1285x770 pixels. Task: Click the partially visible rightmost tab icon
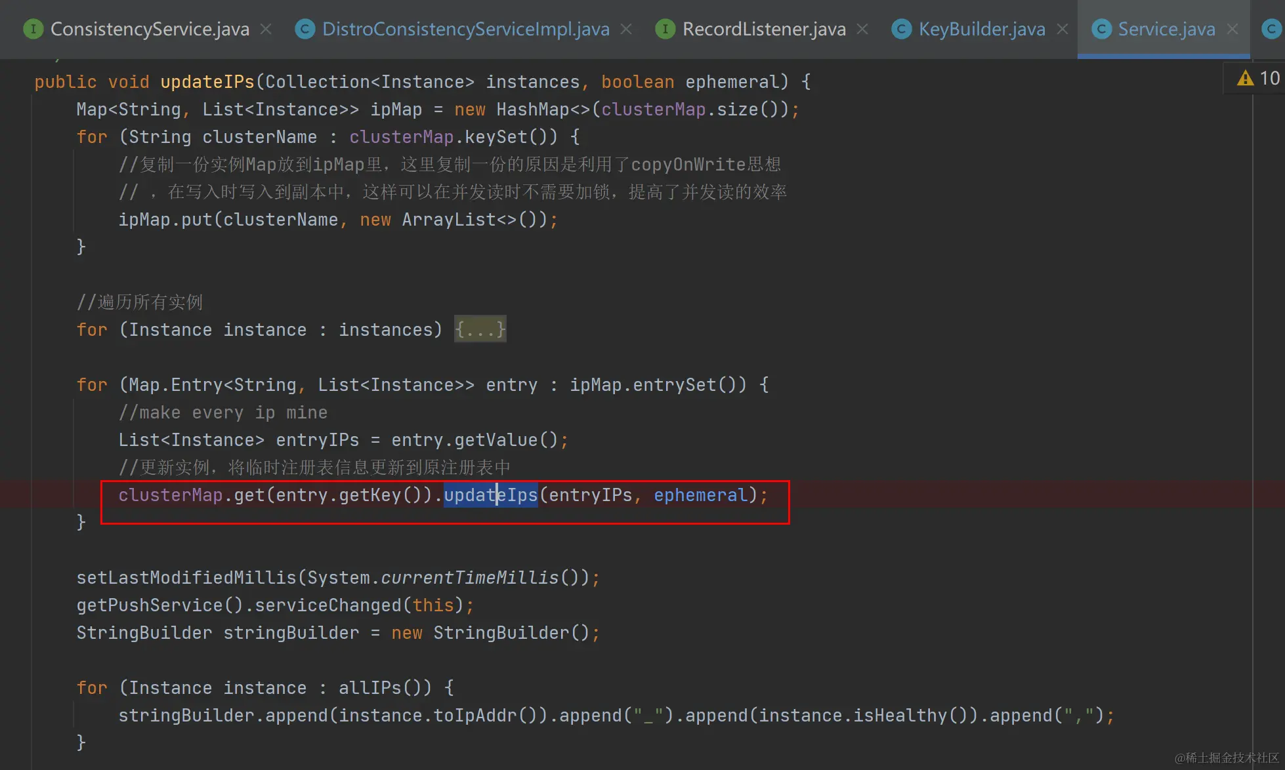[1271, 29]
